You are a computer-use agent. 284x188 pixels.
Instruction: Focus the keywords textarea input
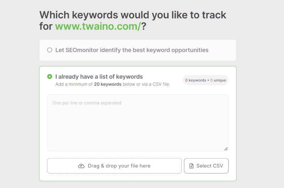tap(138, 123)
